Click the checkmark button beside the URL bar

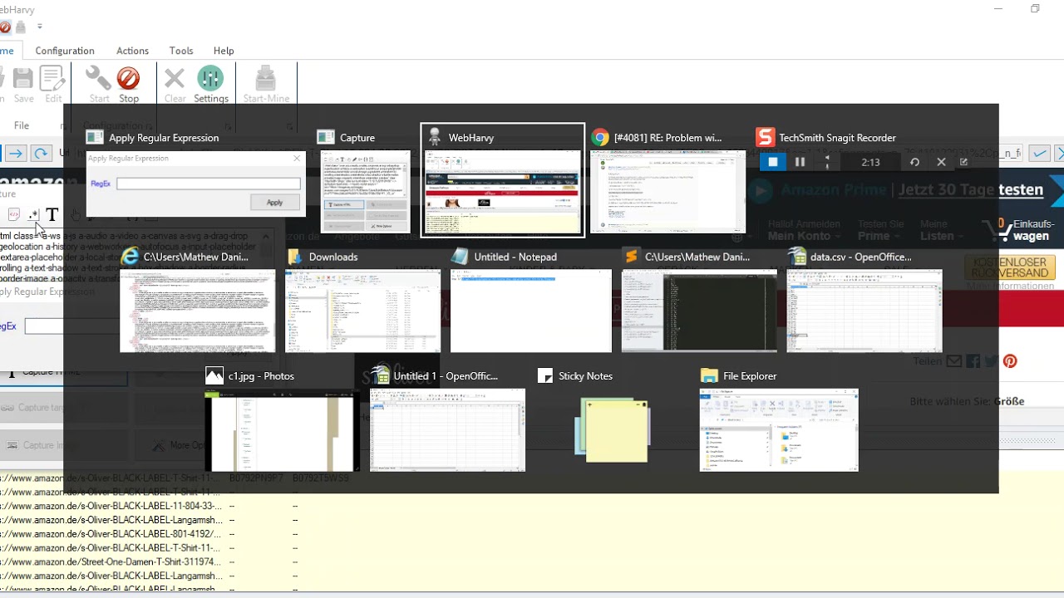point(1039,153)
